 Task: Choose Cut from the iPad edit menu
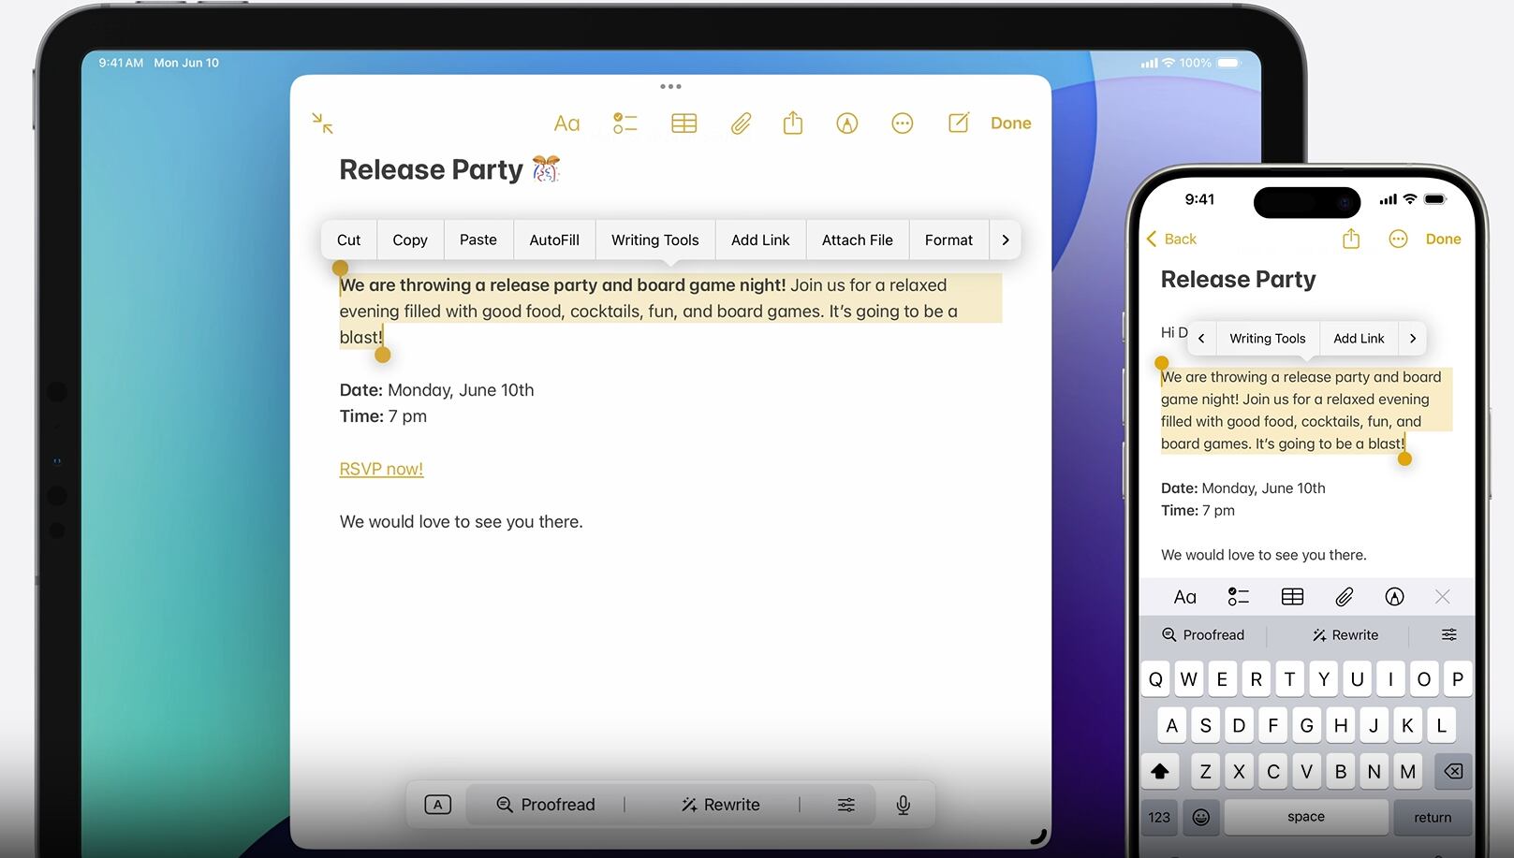(348, 240)
